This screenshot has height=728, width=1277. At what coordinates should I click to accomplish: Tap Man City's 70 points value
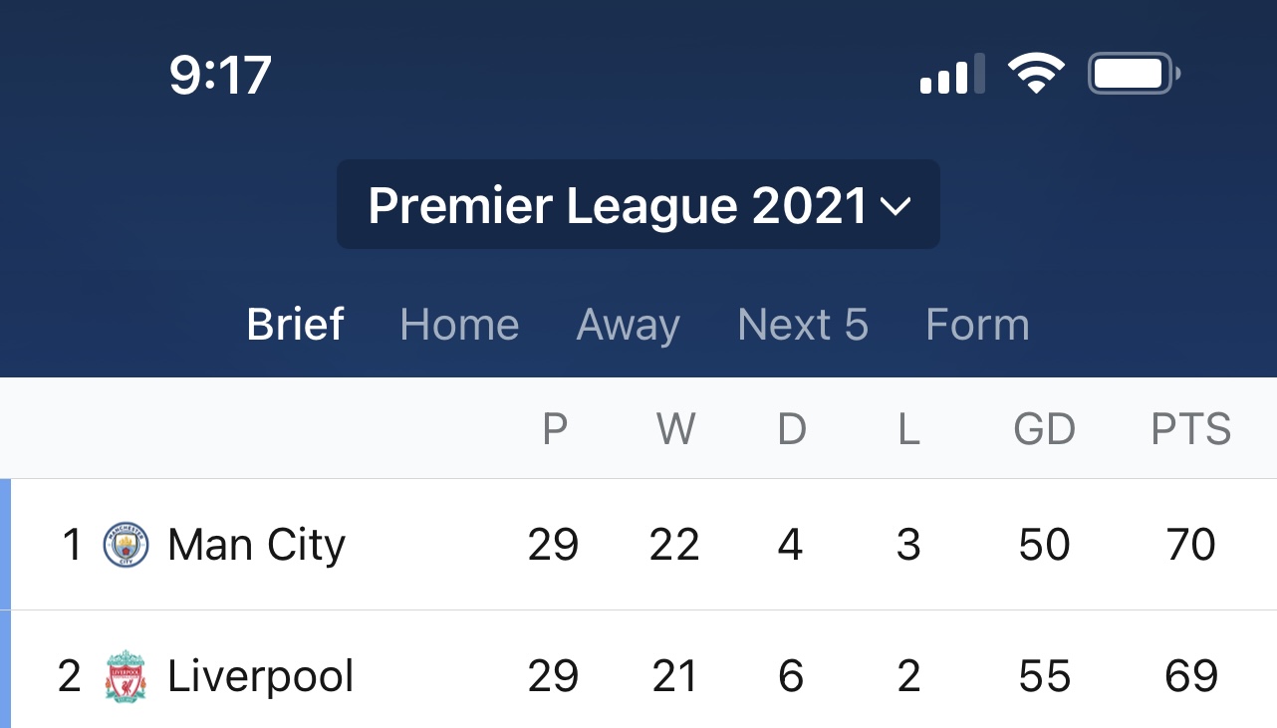(x=1191, y=545)
